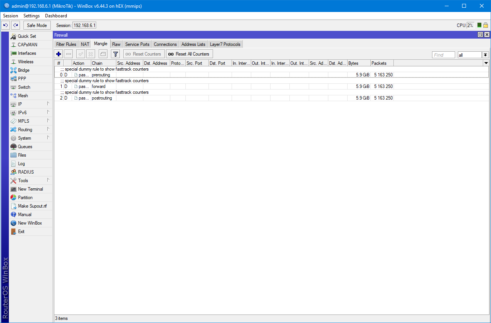491x323 pixels.
Task: Expand the IP submenu
Action: tap(31, 104)
